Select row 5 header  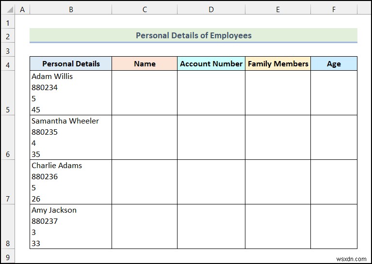pyautogui.click(x=8, y=93)
